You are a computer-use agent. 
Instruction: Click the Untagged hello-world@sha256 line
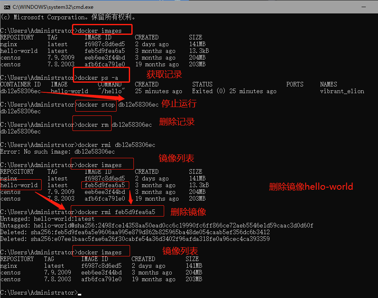point(157,226)
